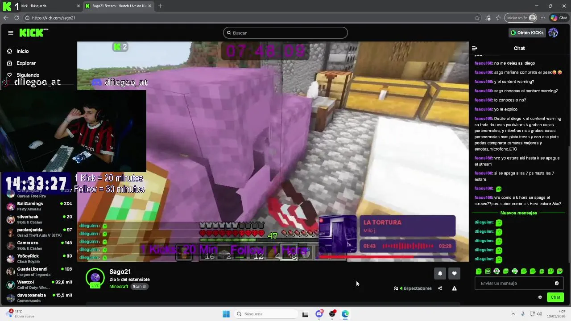Click the green Chat send button

point(555,297)
